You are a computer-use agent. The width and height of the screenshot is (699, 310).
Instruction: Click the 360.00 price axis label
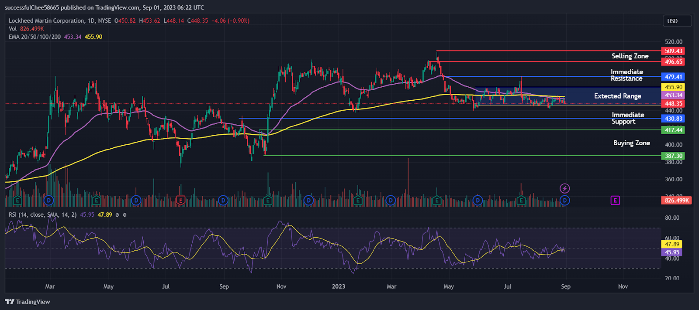[x=673, y=179]
